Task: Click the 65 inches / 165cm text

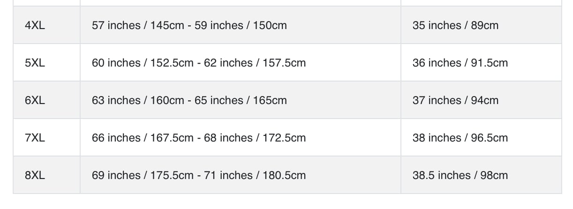Action: [x=241, y=100]
